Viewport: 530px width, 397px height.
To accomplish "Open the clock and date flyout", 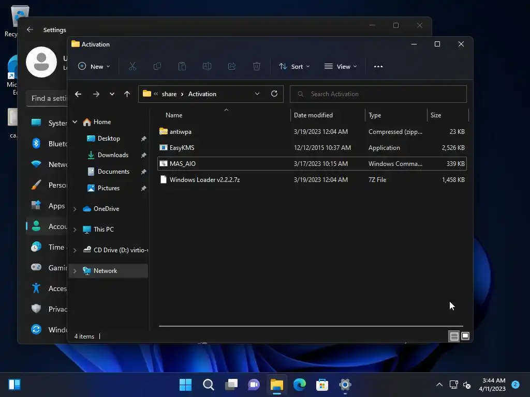I will pos(492,385).
